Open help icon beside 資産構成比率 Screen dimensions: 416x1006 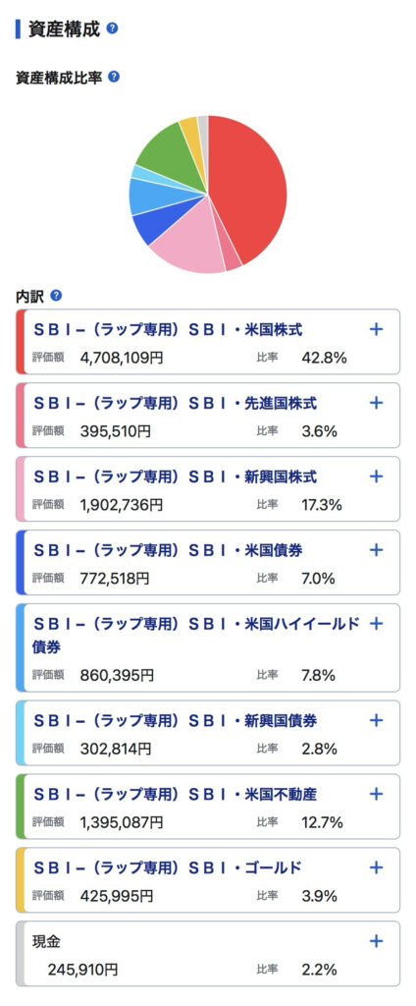(x=114, y=77)
